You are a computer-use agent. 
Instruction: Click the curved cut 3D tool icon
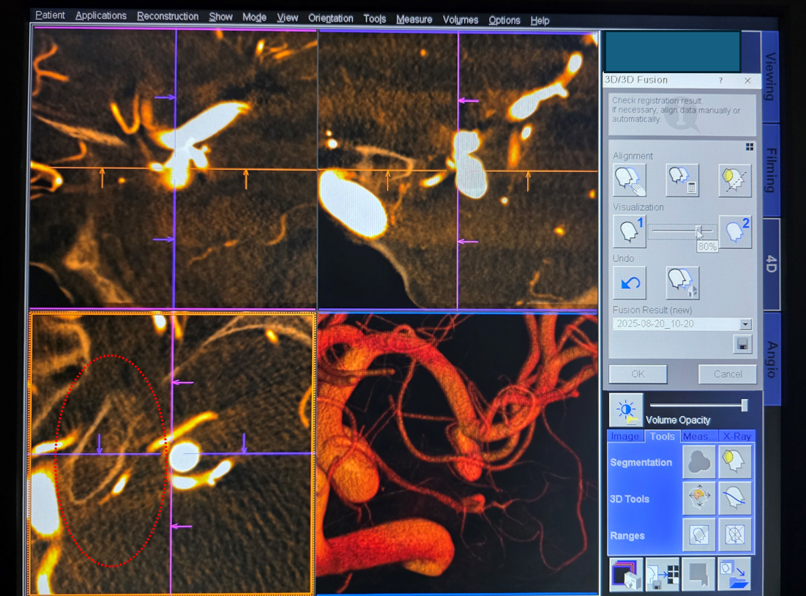click(x=735, y=499)
